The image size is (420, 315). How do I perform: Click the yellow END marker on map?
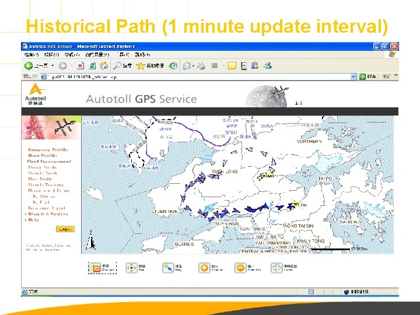295,204
